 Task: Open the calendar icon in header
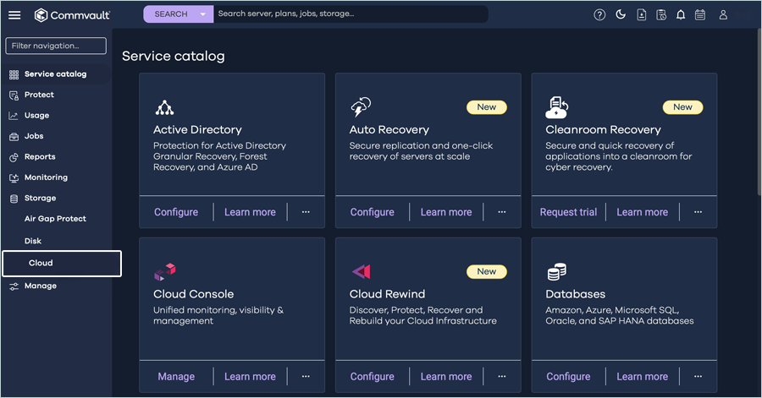[x=700, y=14]
